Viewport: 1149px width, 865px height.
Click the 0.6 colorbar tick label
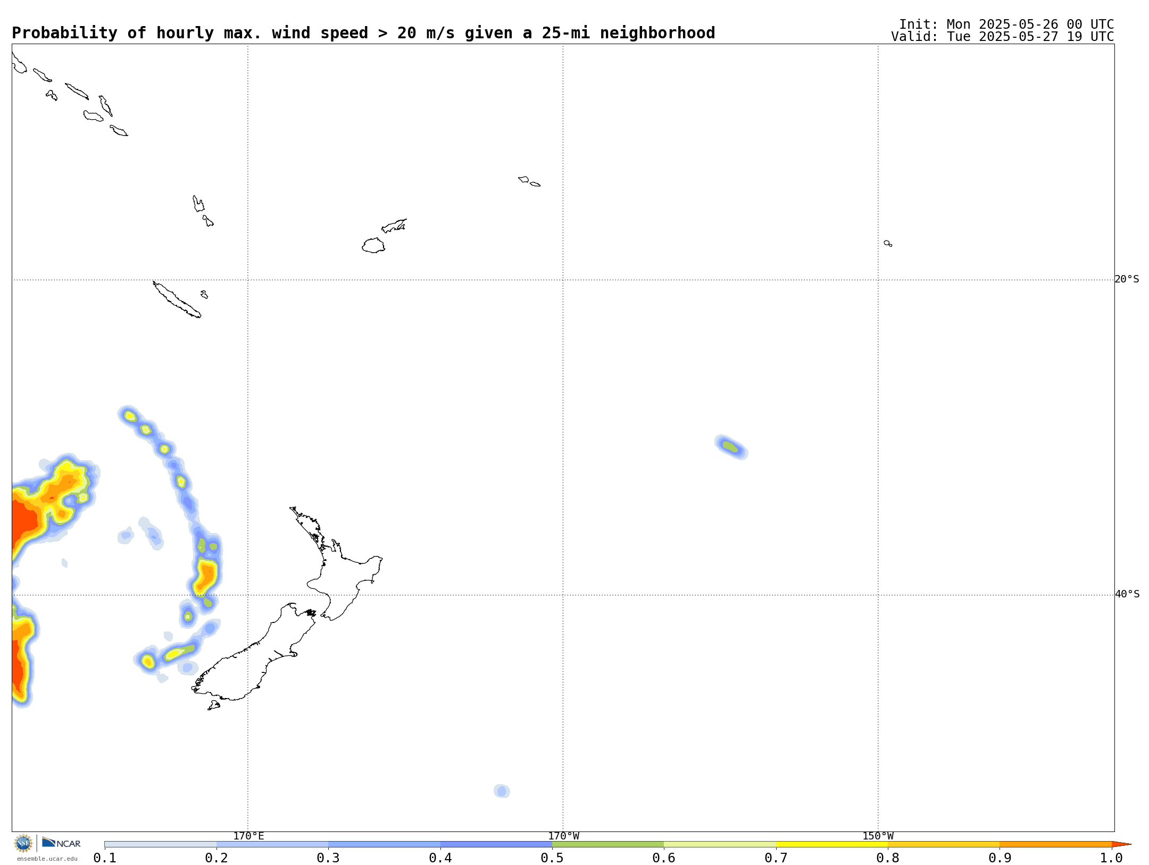(664, 858)
